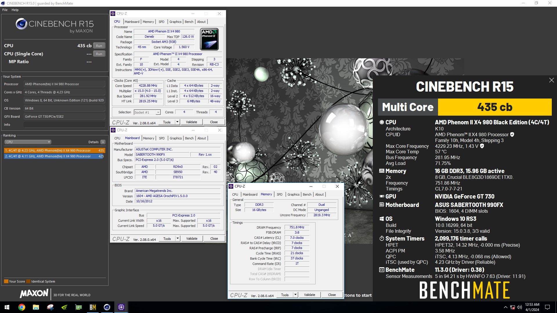Click Validate in Memory CPU-Z window
Screen dimensions: 557x313
point(310,295)
